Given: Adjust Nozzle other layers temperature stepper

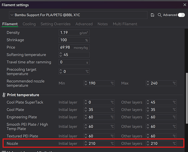Looking at the screenshot, I should (x=148, y=143).
